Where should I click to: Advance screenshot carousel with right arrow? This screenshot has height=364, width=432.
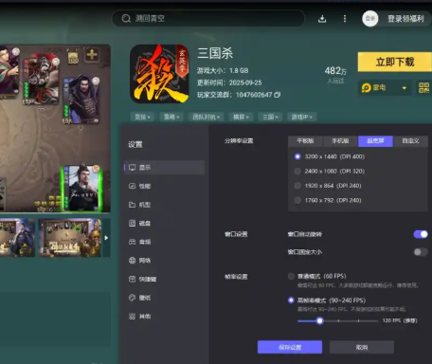click(x=106, y=238)
